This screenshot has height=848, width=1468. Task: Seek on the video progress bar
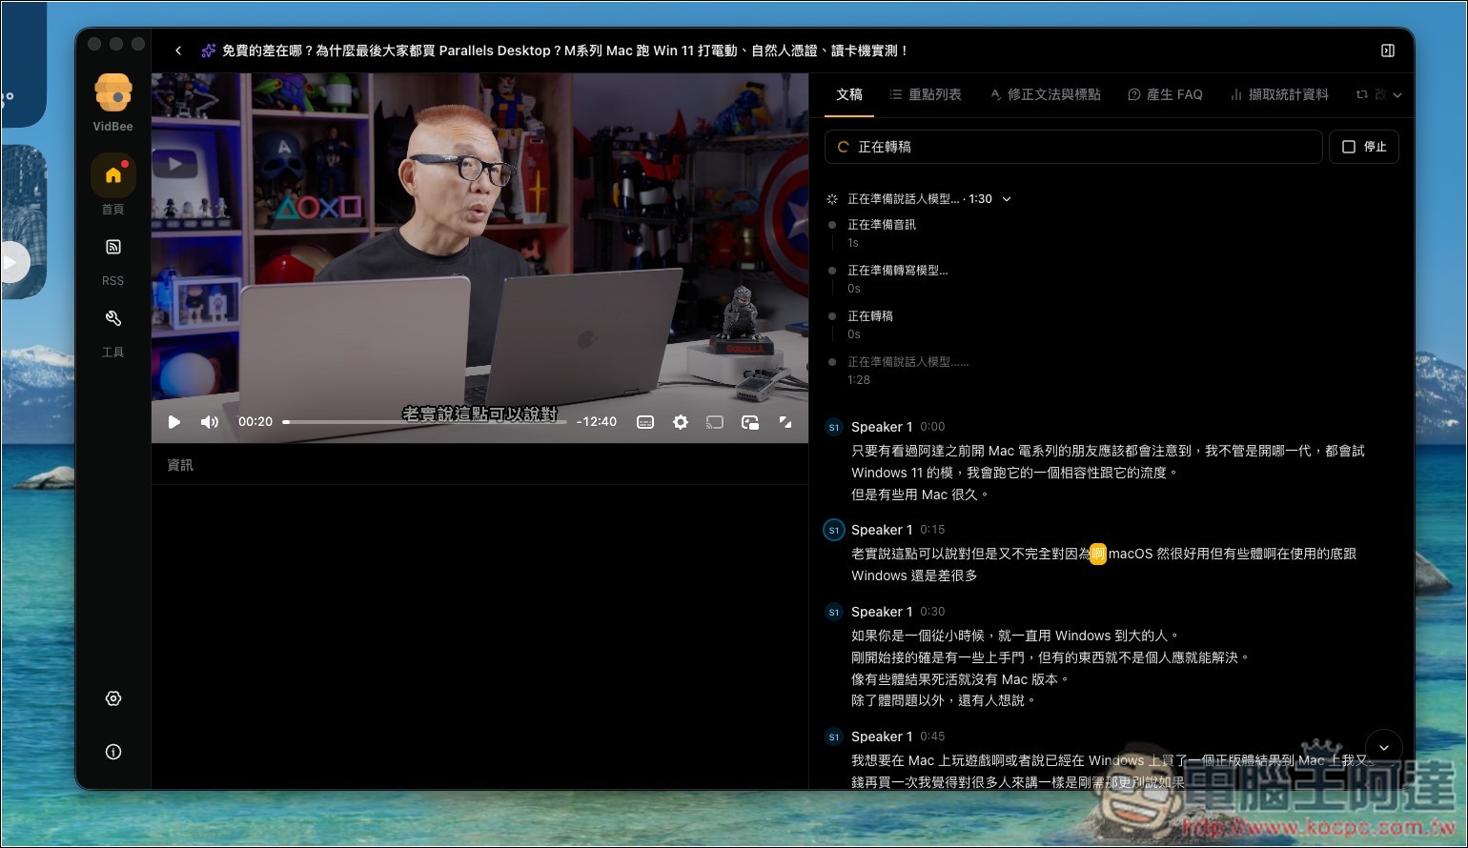[424, 422]
